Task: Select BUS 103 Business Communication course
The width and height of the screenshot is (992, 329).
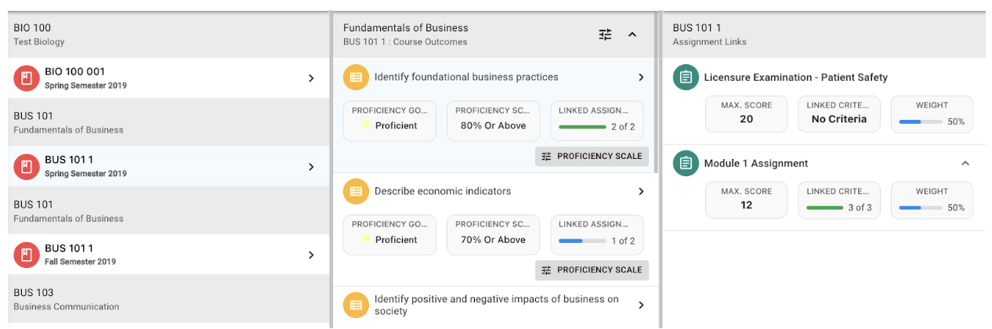Action: pyautogui.click(x=157, y=299)
